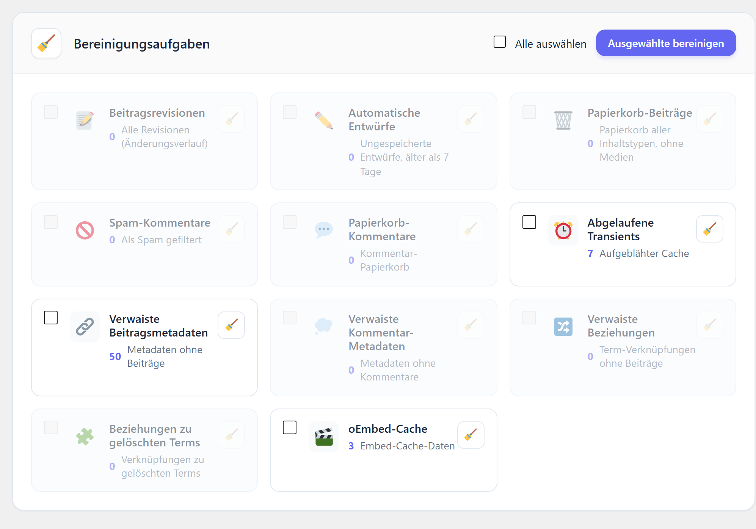756x529 pixels.
Task: Click the Papierkorb-Kommentare broom button
Action: [x=471, y=229]
